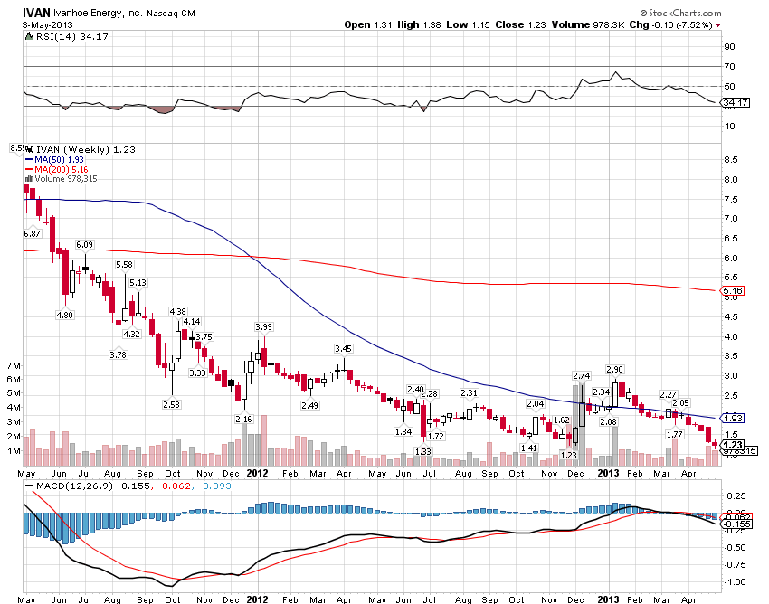
Task: Select the IVAN ticker symbol title
Action: 36,13
